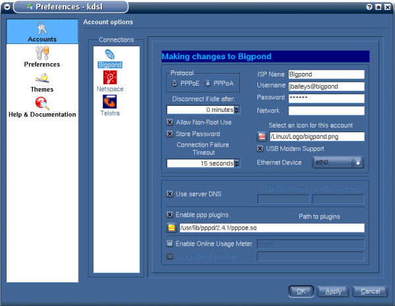This screenshot has height=306, width=395.
Task: Browse for account icon file button
Action: point(262,136)
